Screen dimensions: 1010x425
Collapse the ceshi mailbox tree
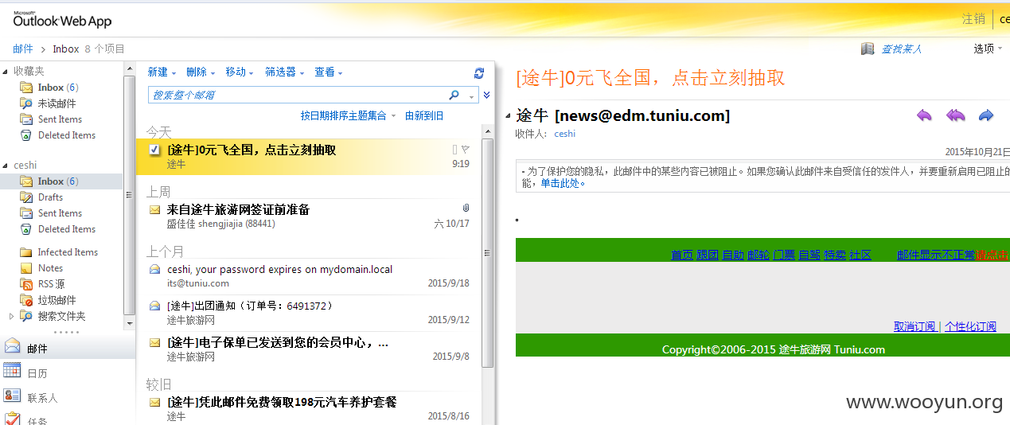5,166
